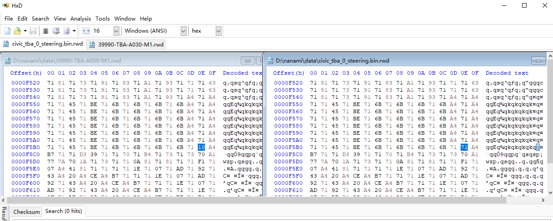553x221 pixels.
Task: Click the Open file folder icon
Action: [x=17, y=31]
